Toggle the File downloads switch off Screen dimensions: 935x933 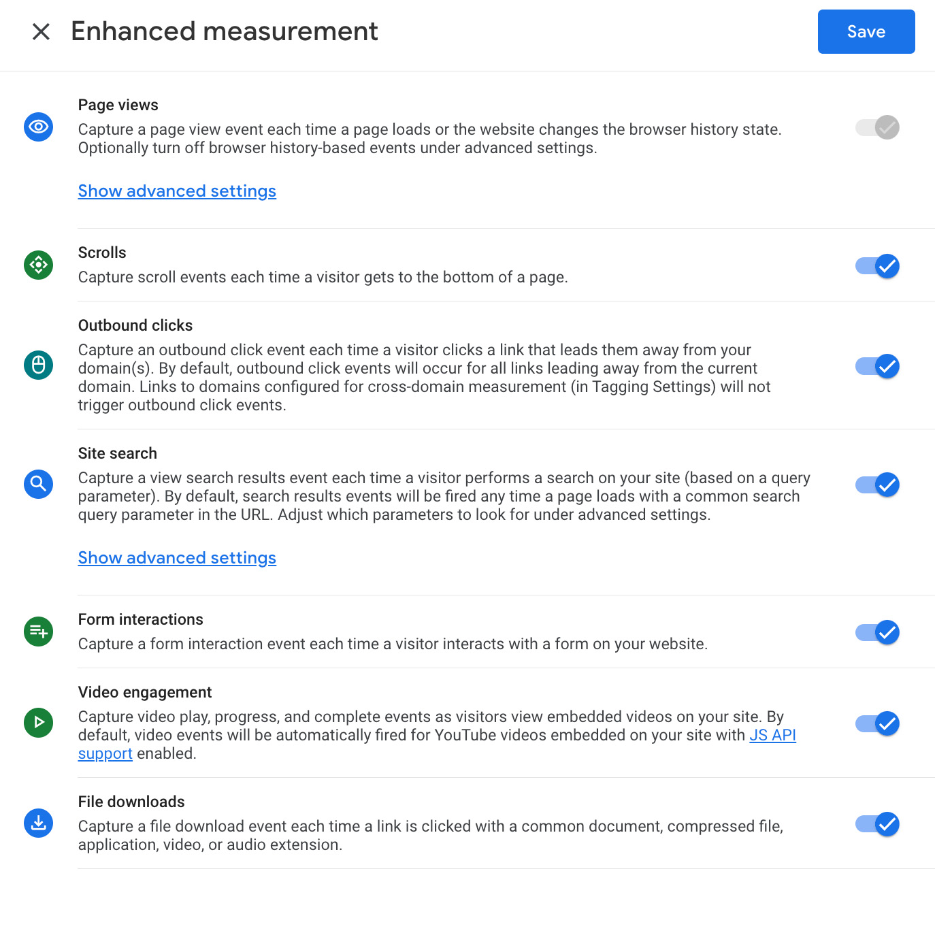[x=877, y=824]
